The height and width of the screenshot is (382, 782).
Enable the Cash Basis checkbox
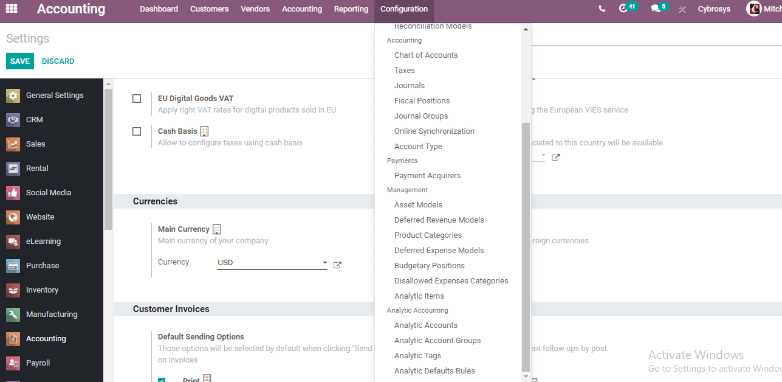coord(137,131)
